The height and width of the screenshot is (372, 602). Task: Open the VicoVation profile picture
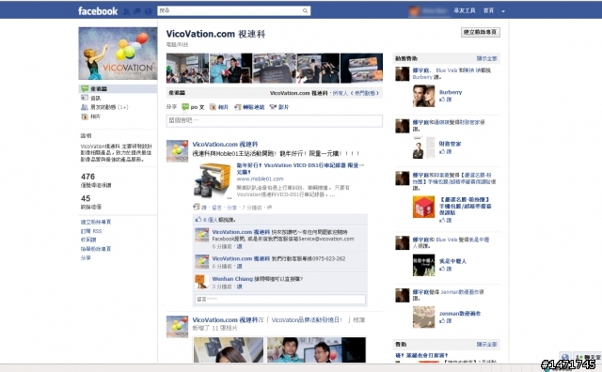[118, 54]
